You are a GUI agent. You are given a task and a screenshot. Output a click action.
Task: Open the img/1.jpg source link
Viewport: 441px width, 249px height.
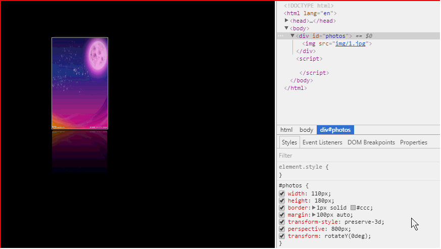click(x=350, y=43)
